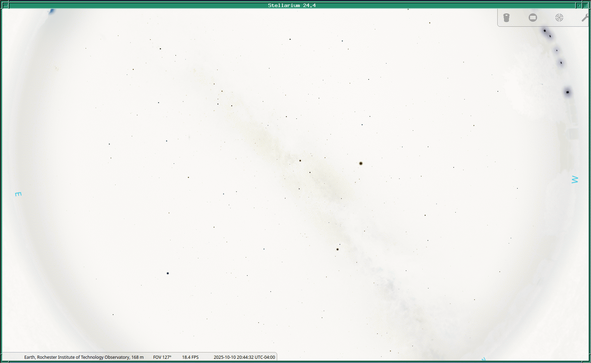Click the blue object at the top-left sky edge
This screenshot has width=591, height=363.
[52, 11]
